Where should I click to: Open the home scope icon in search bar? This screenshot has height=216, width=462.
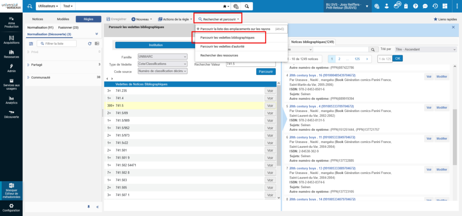[x=226, y=6]
